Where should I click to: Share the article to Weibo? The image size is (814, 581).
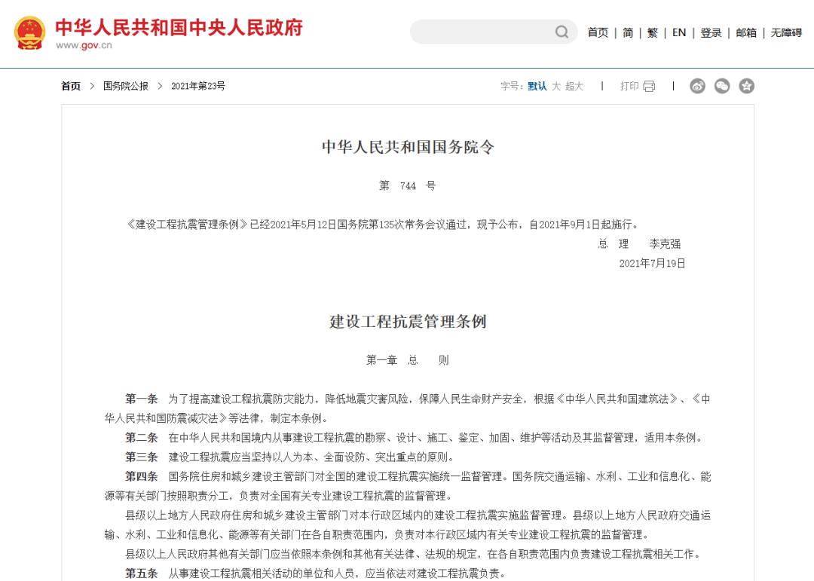[697, 86]
